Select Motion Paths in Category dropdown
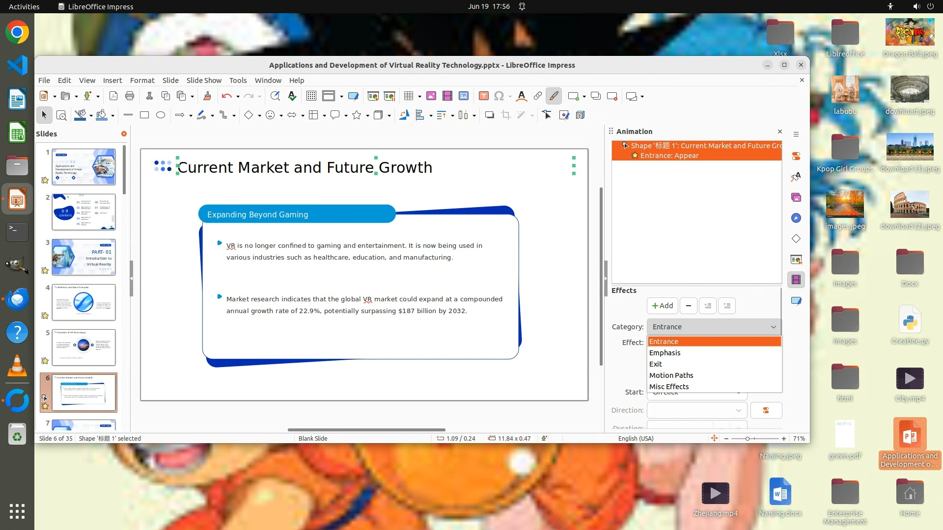 point(671,375)
